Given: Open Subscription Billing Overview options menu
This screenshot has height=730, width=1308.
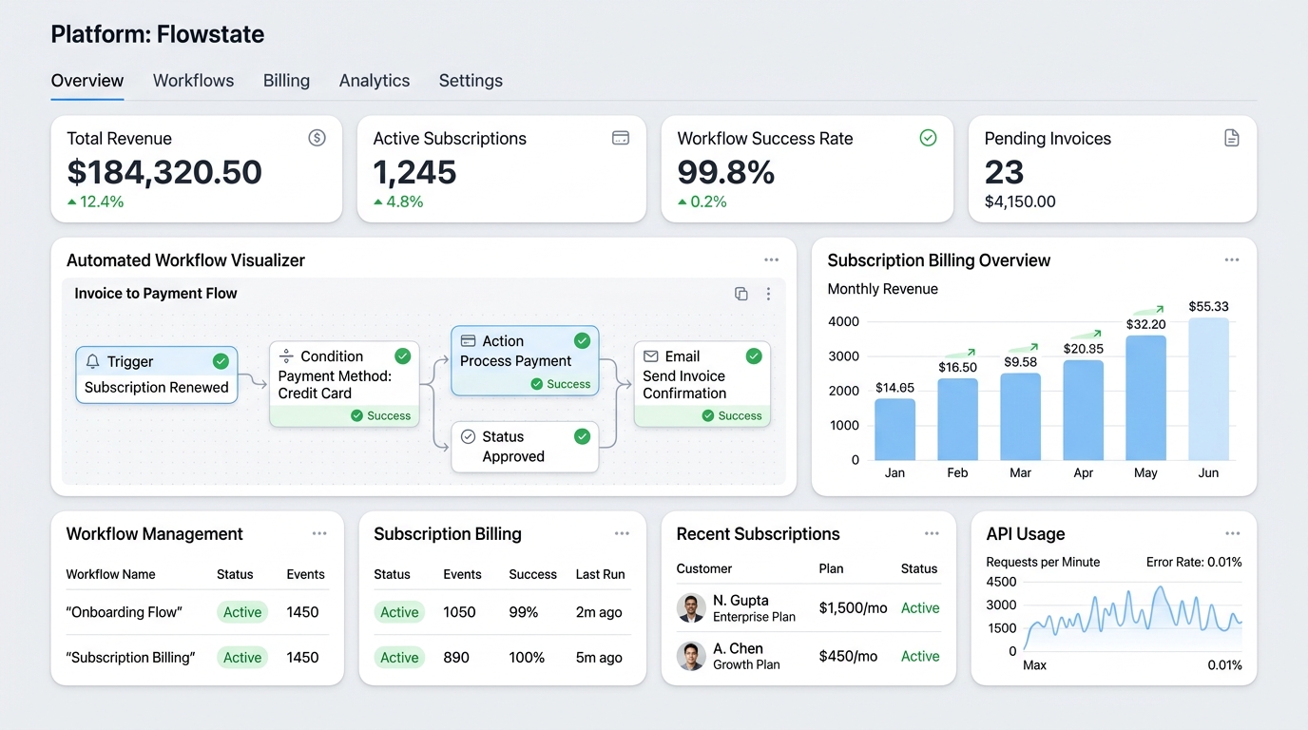Looking at the screenshot, I should pyautogui.click(x=1232, y=260).
